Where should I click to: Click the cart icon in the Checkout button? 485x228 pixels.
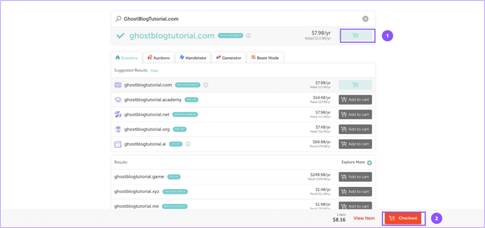click(x=392, y=218)
